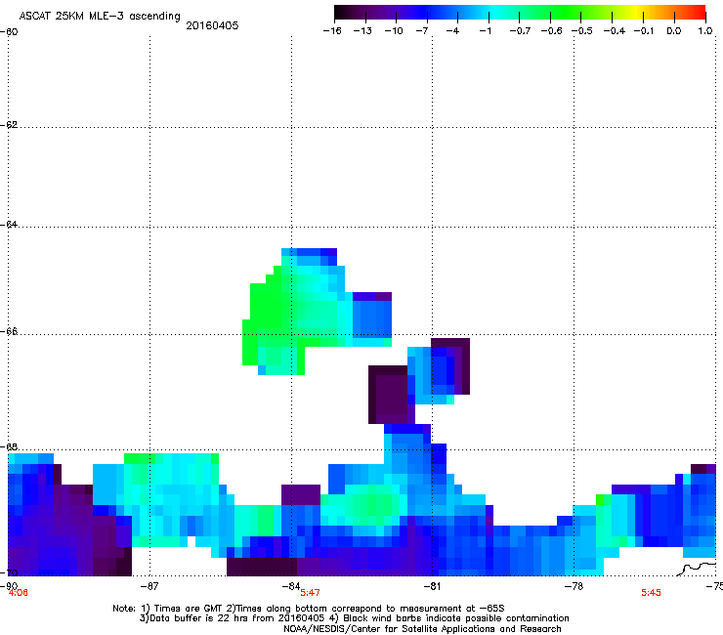Viewport: 723px width, 635px height.
Task: Click the color bar label '-0.6'
Action: [551, 31]
